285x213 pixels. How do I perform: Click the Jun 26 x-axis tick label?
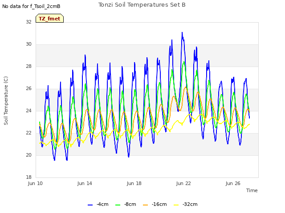(233, 183)
